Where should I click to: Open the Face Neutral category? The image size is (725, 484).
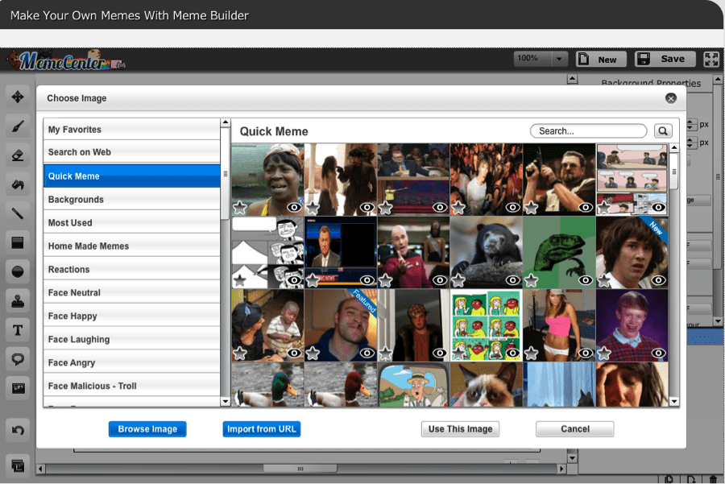132,292
